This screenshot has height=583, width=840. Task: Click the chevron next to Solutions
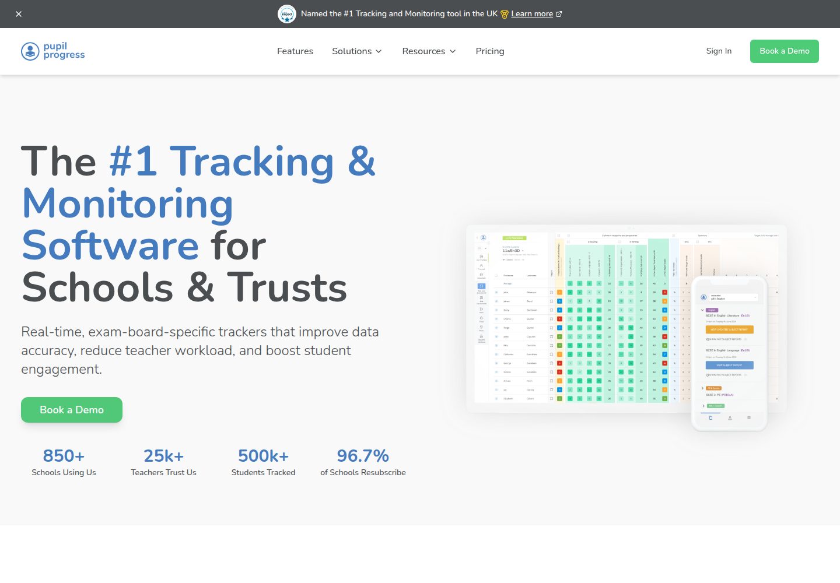click(x=379, y=51)
